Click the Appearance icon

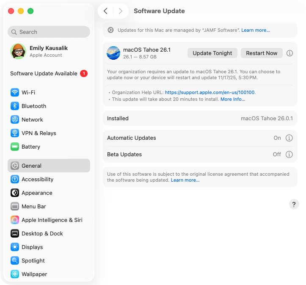15,193
